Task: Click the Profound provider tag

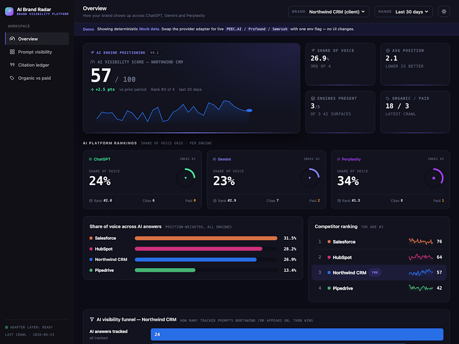Action: pos(257,29)
